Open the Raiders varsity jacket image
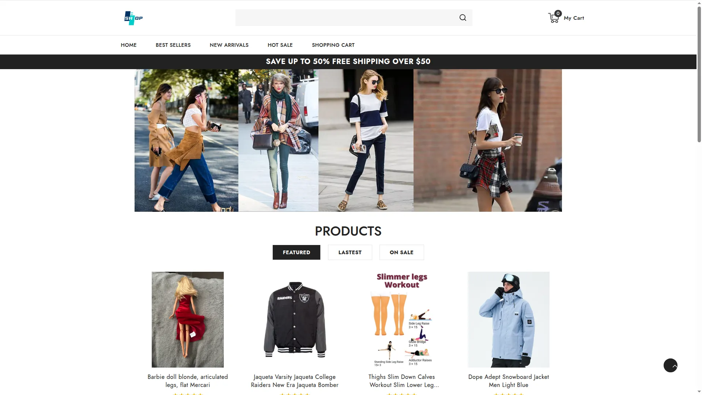The image size is (702, 395). tap(295, 319)
